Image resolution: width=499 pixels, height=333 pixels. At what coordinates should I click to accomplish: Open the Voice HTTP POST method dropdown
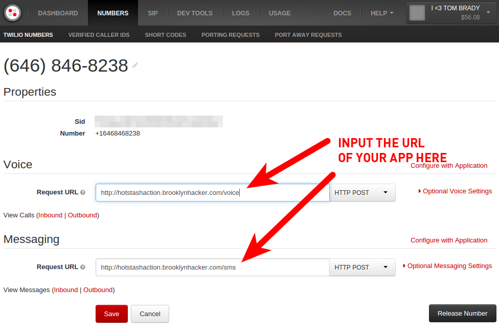[362, 193]
